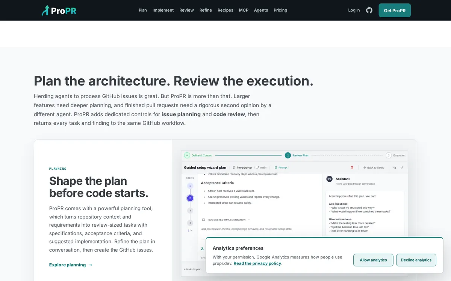Click the "Analytics preferences" heading

[238, 248]
